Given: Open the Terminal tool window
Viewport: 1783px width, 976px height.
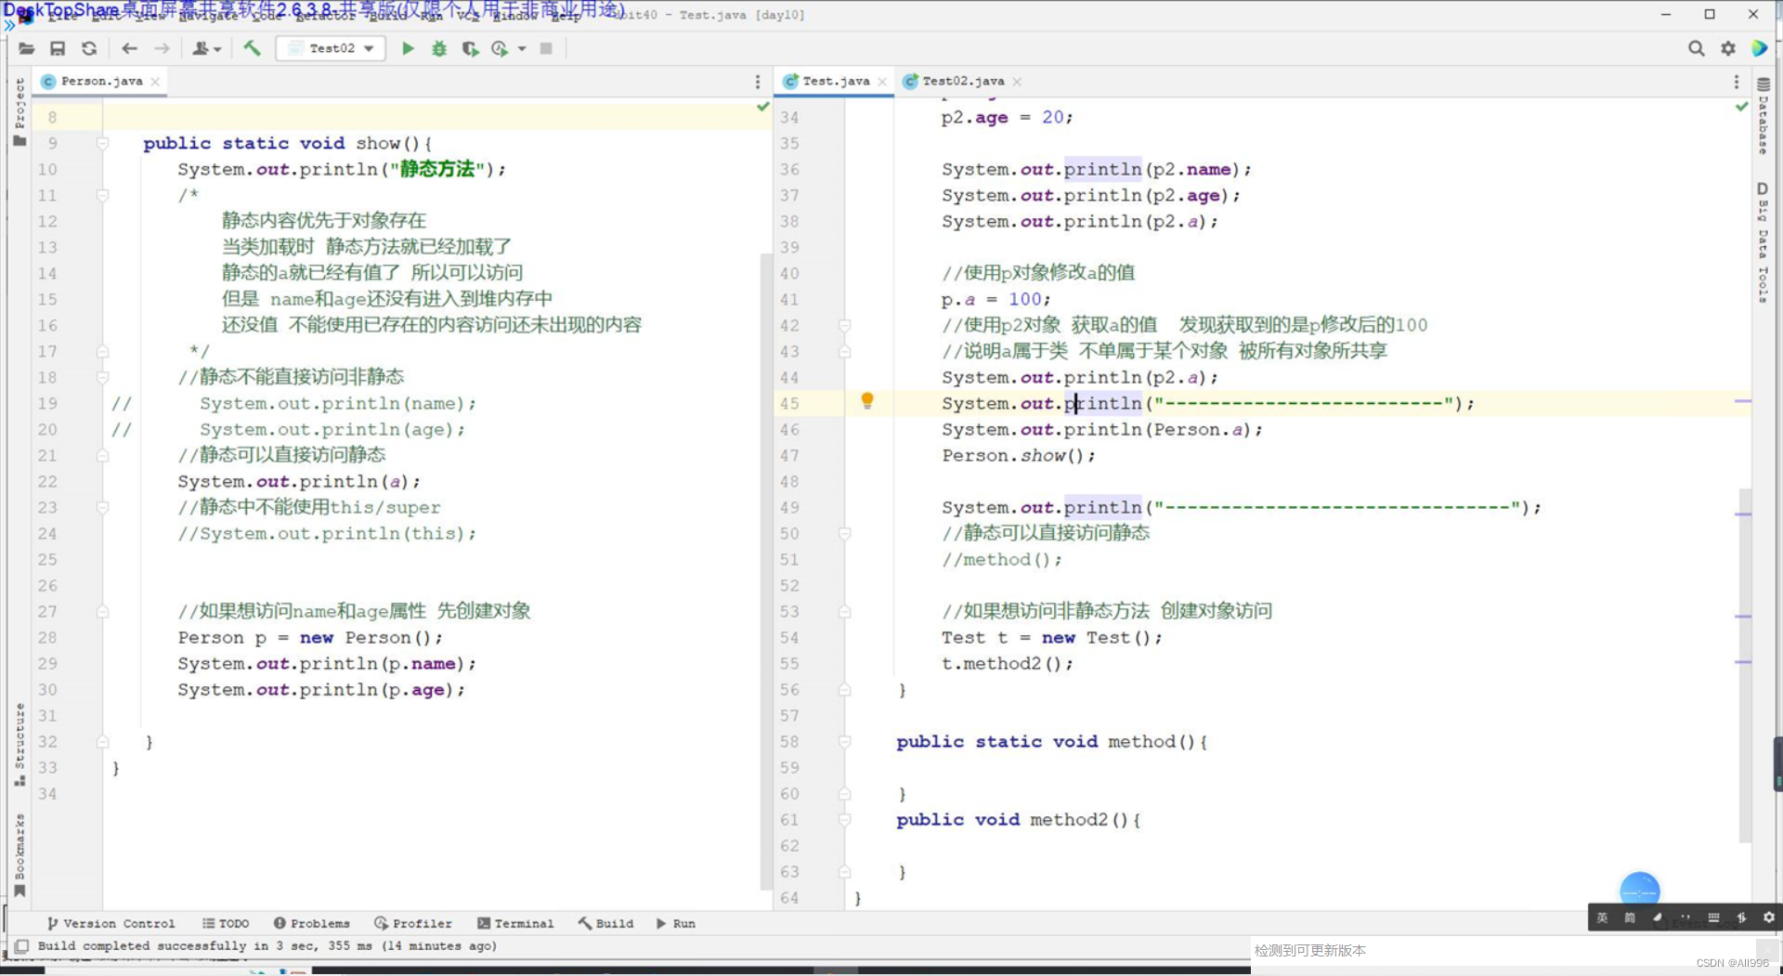Looking at the screenshot, I should pos(516,923).
